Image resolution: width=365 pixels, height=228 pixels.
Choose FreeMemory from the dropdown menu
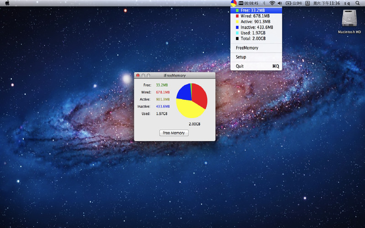tap(256, 48)
